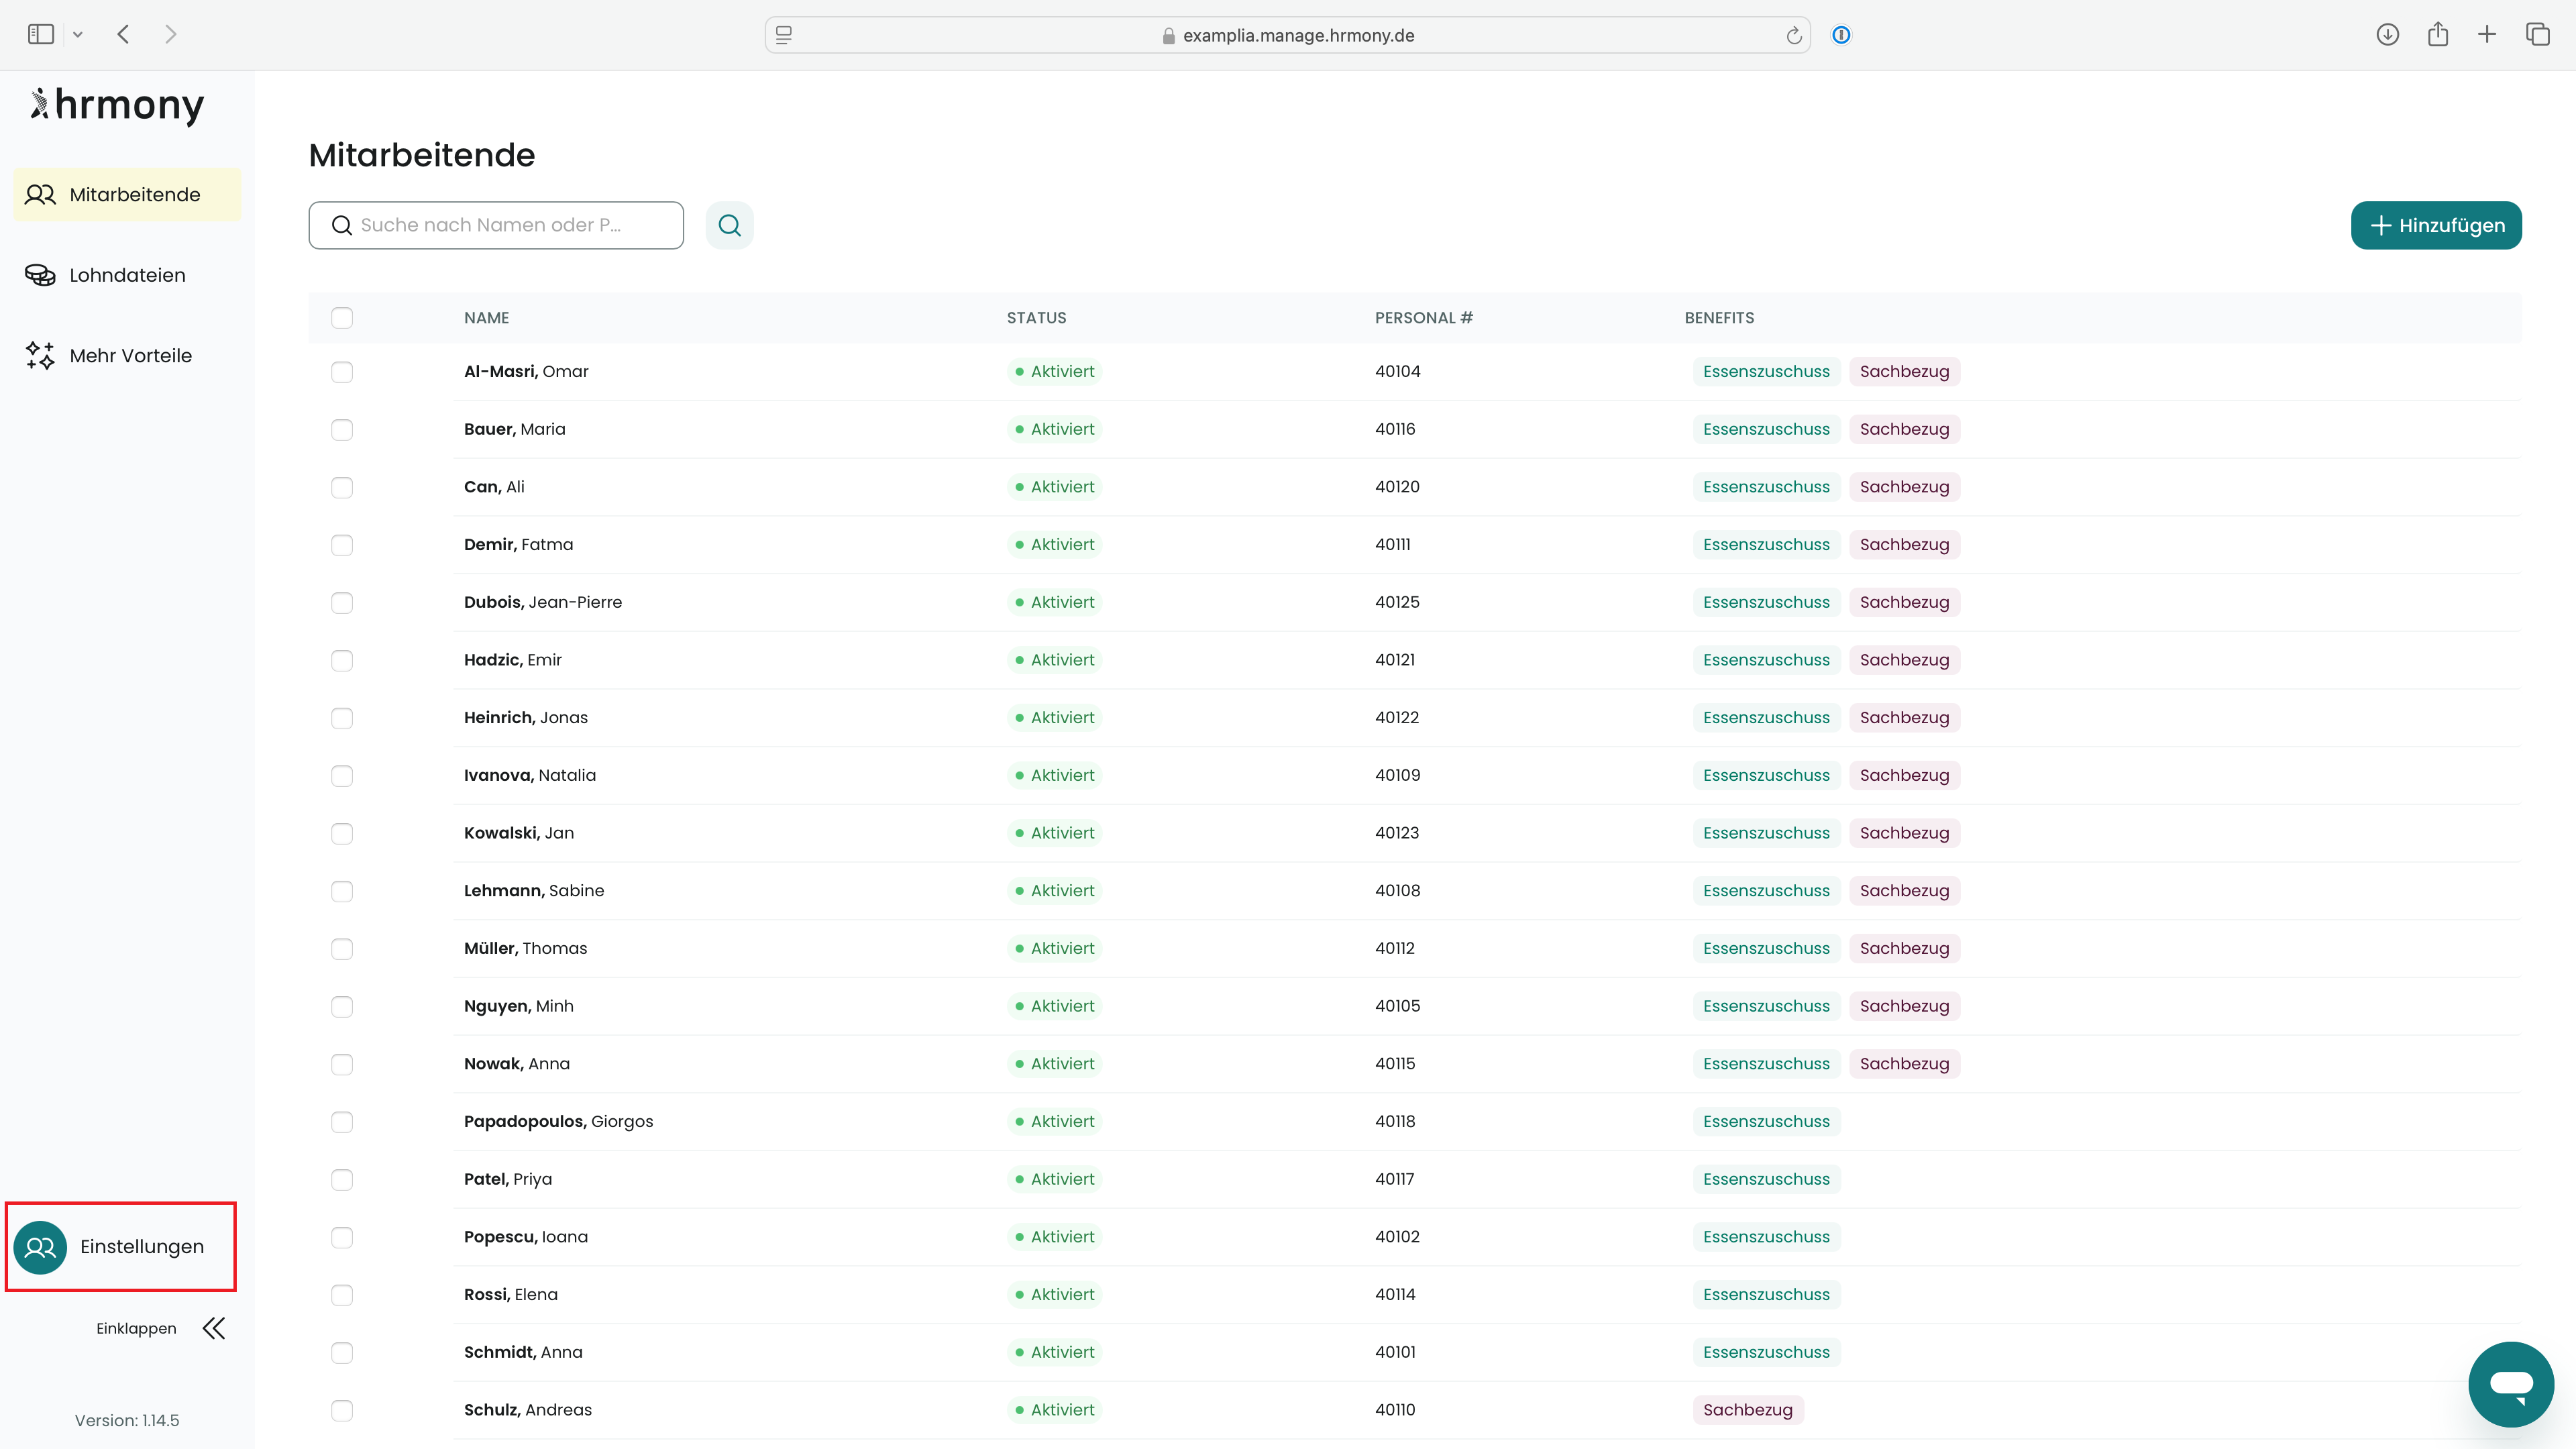Reload the page with refresh icon
This screenshot has width=2576, height=1449.
pyautogui.click(x=1794, y=36)
